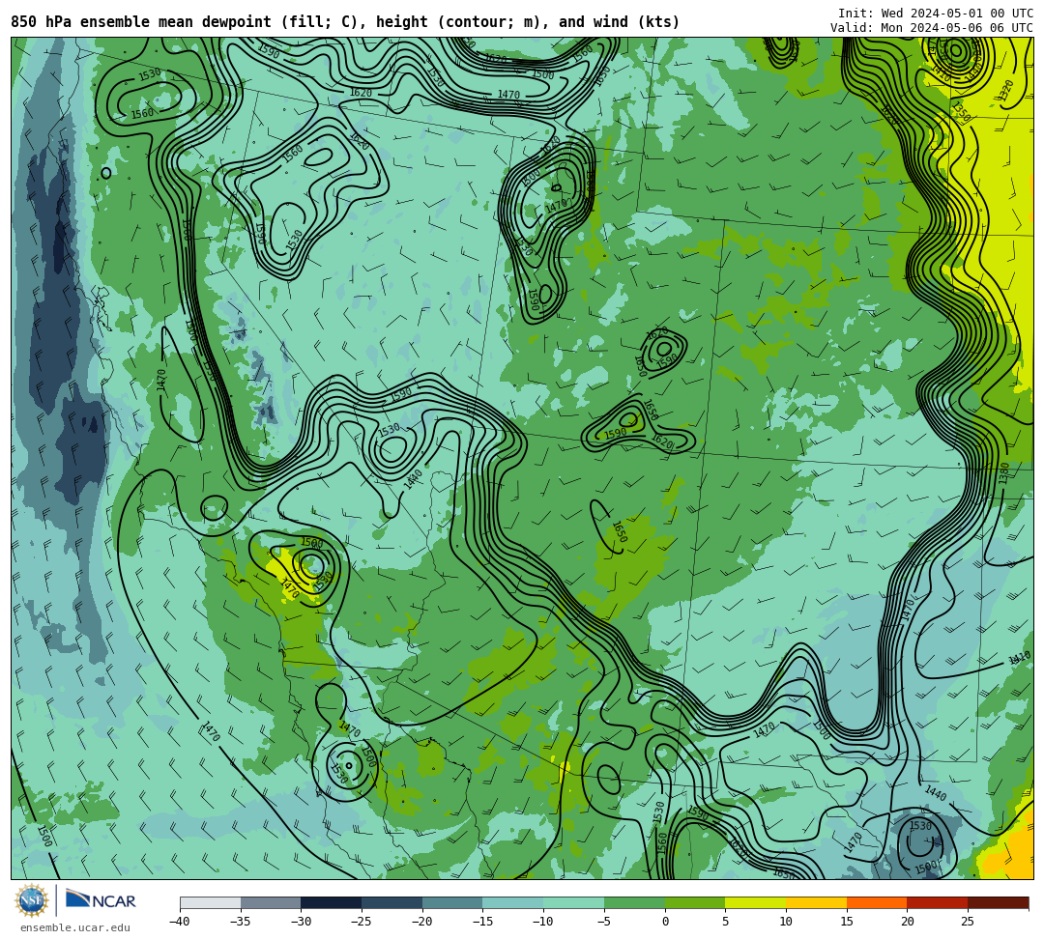Click the 10 colorbar tick label
This screenshot has height=940, width=1044.
pos(786,922)
